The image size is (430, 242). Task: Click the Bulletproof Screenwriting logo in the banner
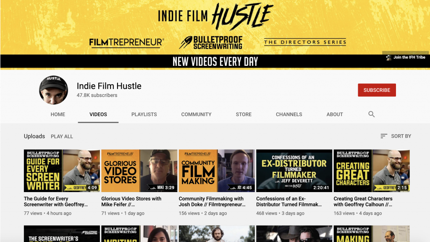pyautogui.click(x=211, y=42)
